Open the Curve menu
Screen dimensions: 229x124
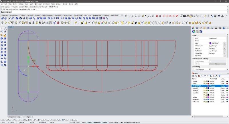(x=15, y=4)
